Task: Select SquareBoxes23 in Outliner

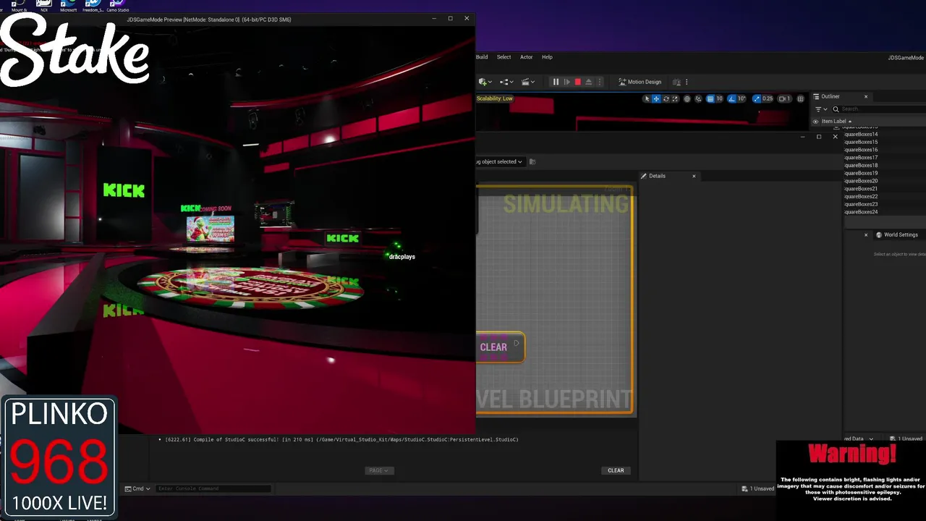Action: 861,204
